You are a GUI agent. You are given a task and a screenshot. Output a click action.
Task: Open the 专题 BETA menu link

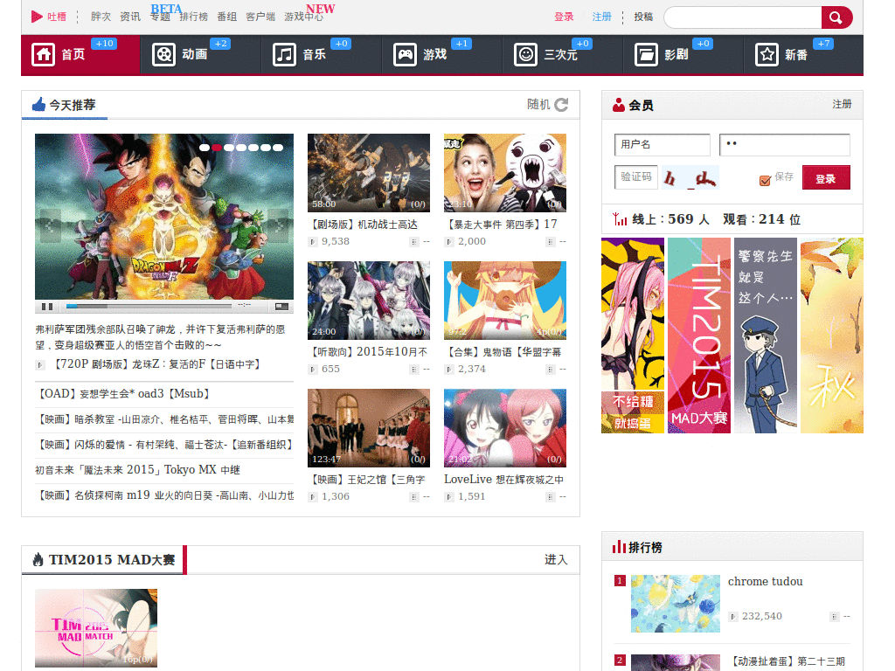click(x=161, y=17)
